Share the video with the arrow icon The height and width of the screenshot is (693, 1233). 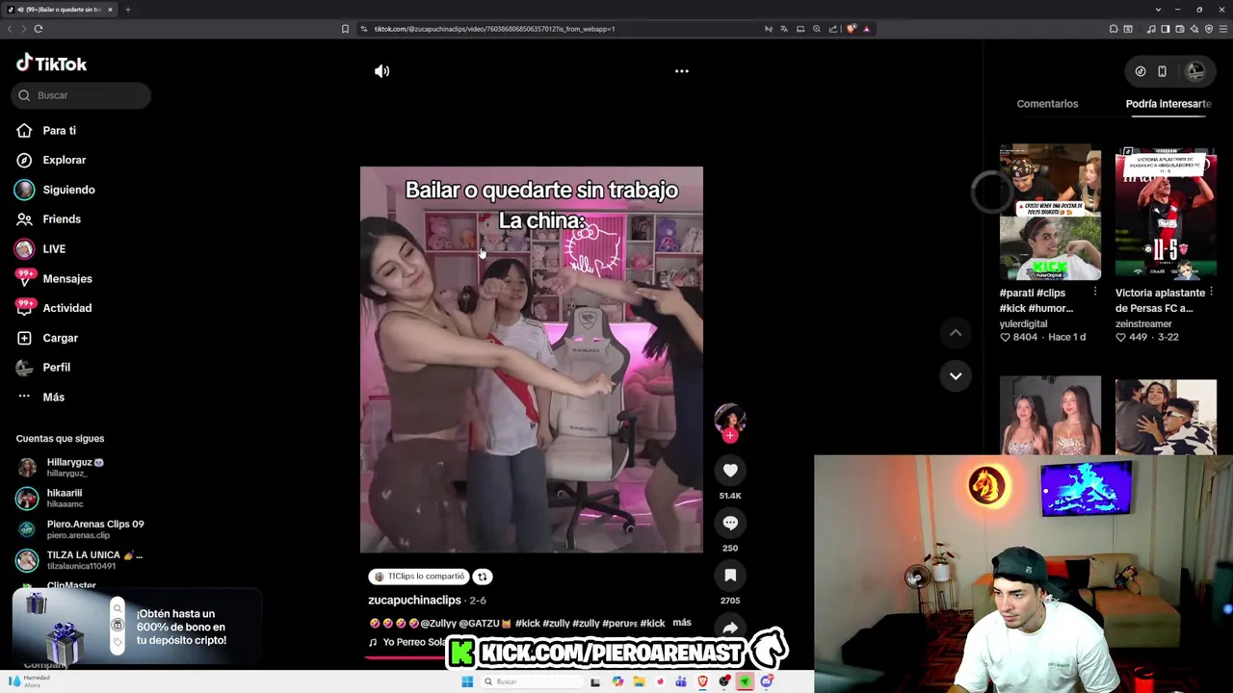tap(730, 628)
